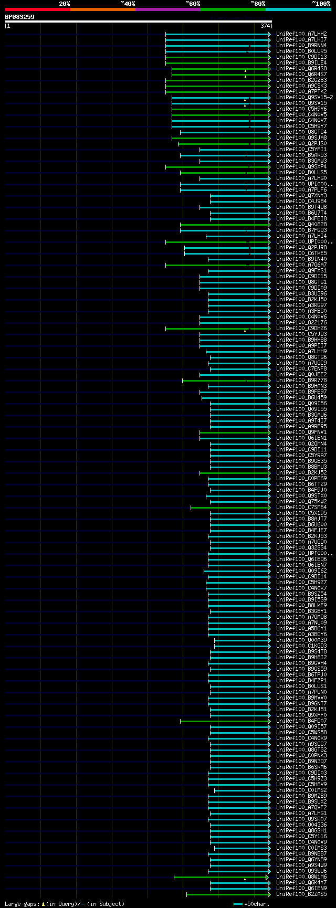Viewport: 336px width, 908px height.
Task: Click the Large gaps legend text
Action: (65, 904)
